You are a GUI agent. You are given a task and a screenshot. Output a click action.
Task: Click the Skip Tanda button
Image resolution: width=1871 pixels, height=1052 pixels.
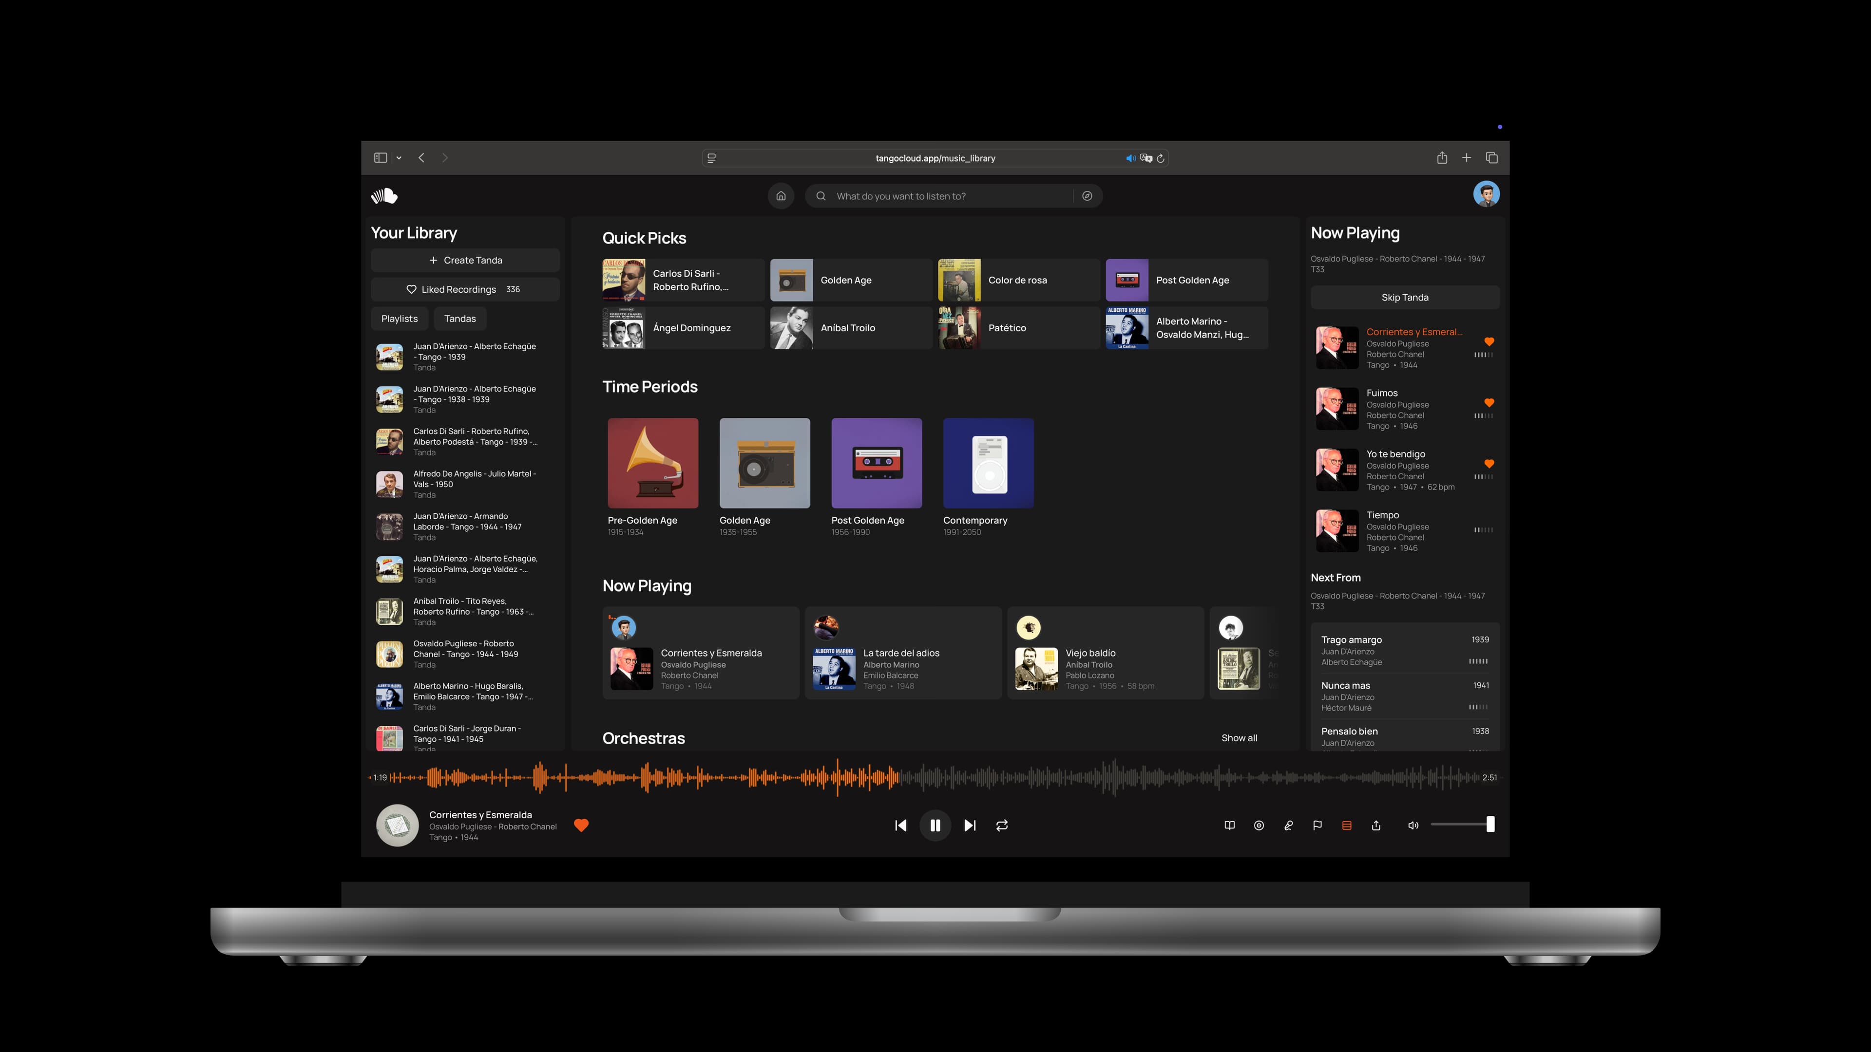(1405, 298)
